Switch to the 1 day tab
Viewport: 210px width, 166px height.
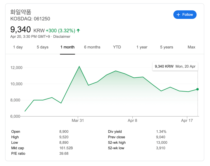tap(18, 47)
